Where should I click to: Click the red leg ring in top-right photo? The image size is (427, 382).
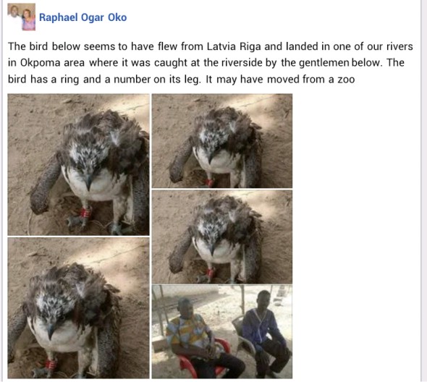pos(209,182)
